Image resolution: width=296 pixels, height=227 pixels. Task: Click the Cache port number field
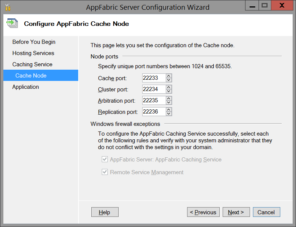point(154,78)
